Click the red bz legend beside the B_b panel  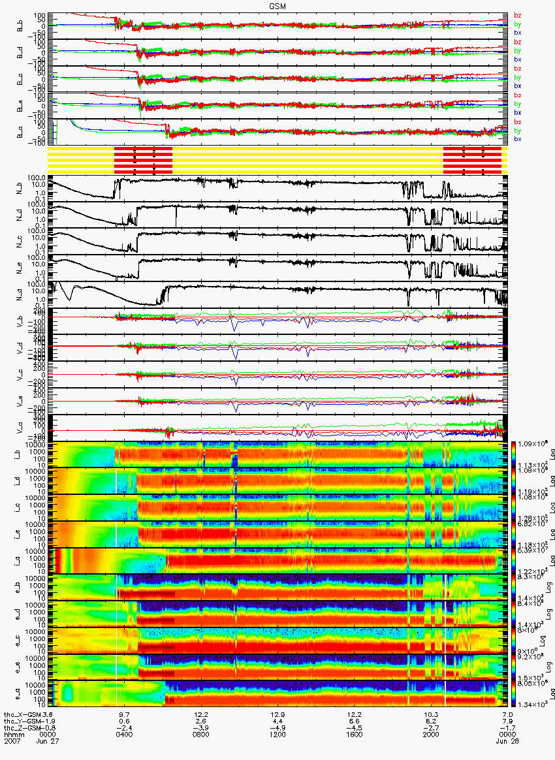coord(518,16)
